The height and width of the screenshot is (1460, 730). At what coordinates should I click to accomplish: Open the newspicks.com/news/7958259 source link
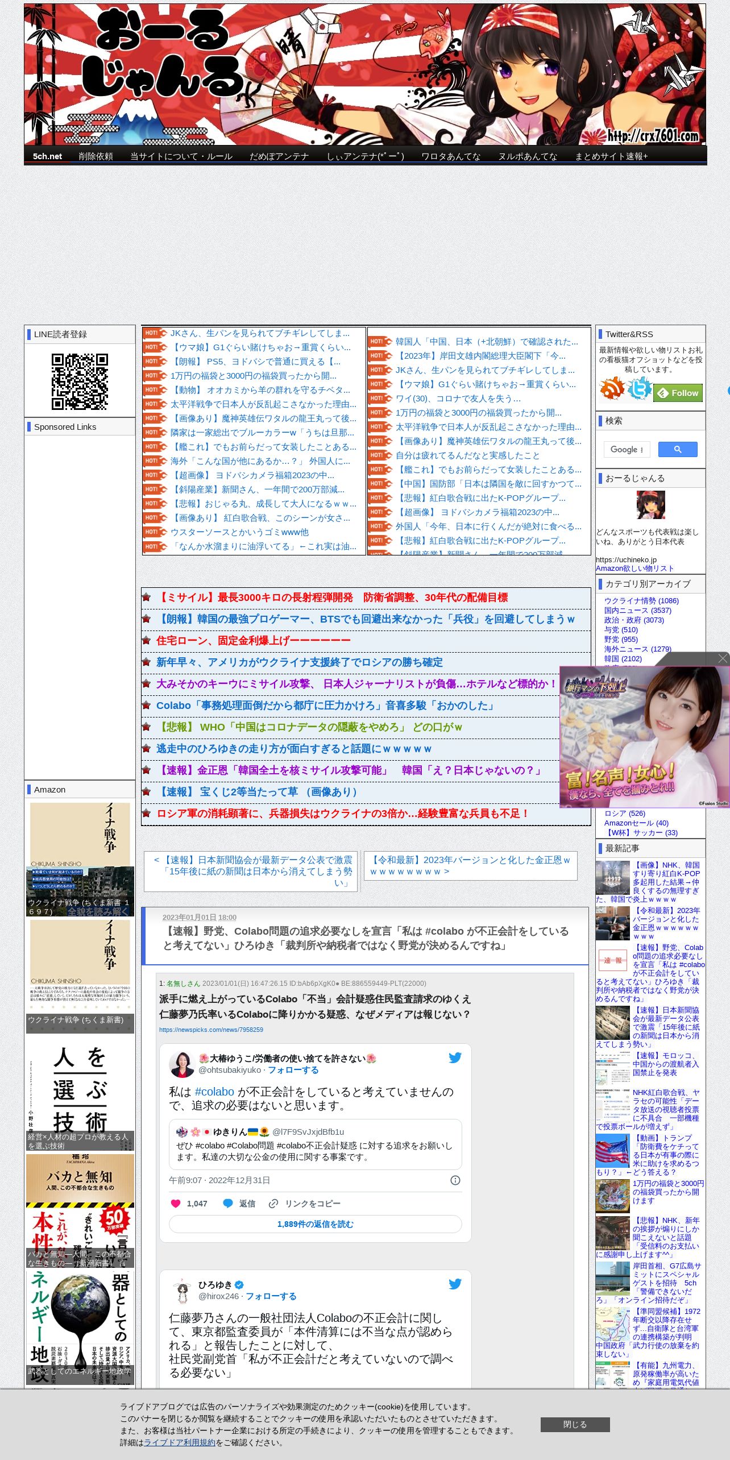coord(211,1030)
